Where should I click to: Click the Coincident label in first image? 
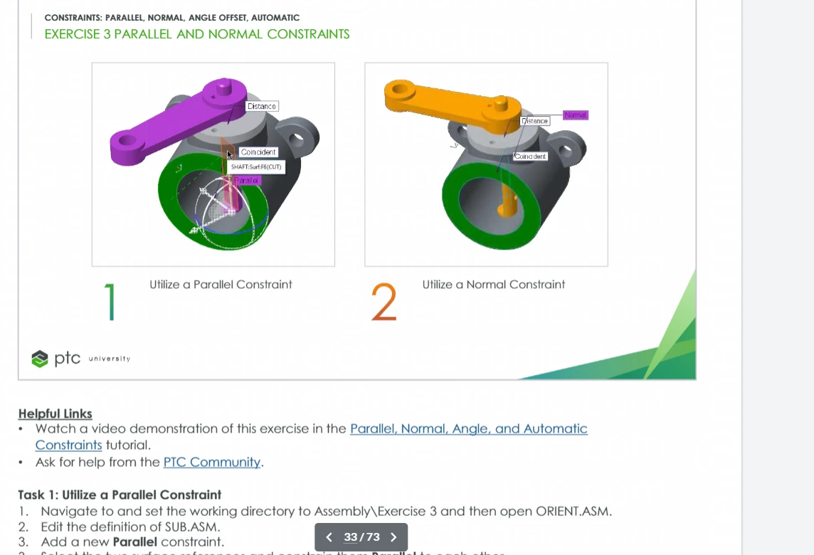coord(258,152)
